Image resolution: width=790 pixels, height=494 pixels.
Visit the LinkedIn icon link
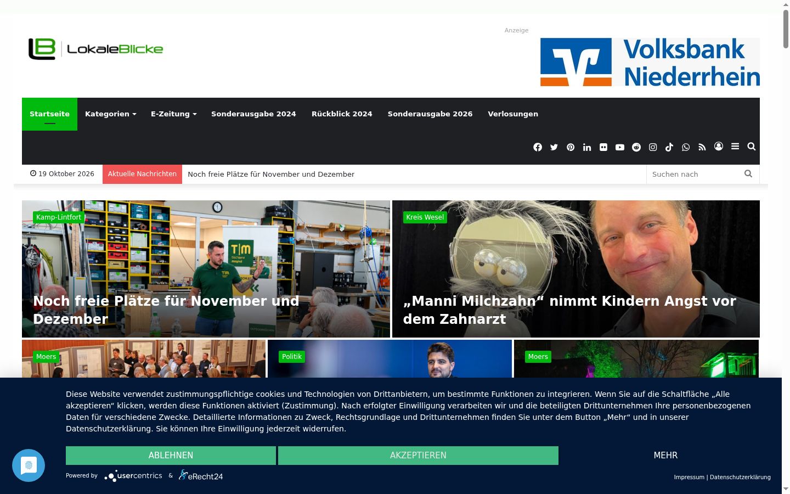point(587,147)
